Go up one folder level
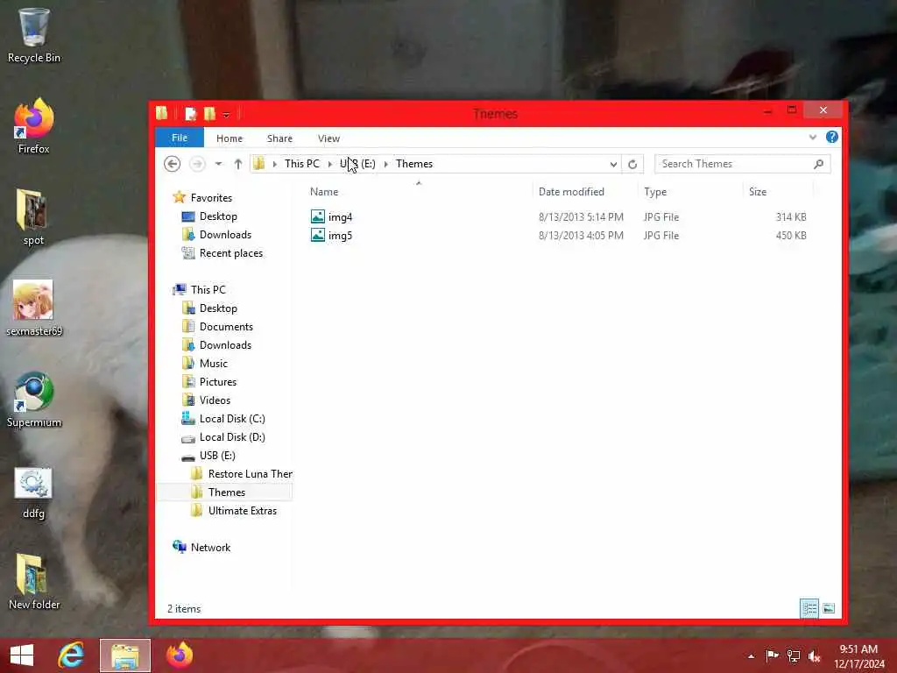The width and height of the screenshot is (897, 673). point(238,164)
